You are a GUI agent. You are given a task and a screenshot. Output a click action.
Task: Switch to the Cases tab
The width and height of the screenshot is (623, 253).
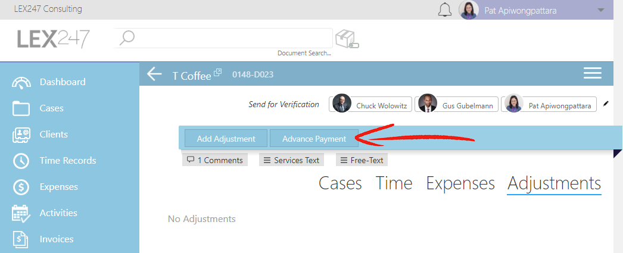[x=340, y=183]
